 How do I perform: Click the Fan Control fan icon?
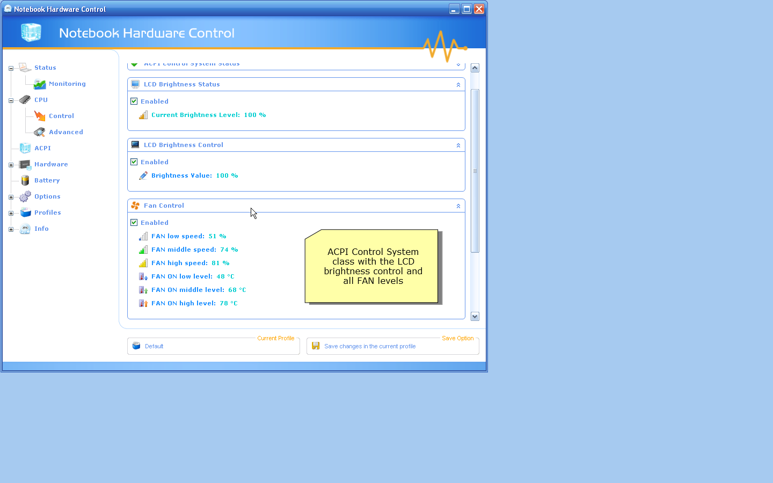point(135,206)
